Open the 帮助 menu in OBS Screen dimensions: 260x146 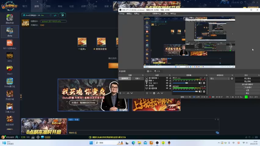coord(173,14)
